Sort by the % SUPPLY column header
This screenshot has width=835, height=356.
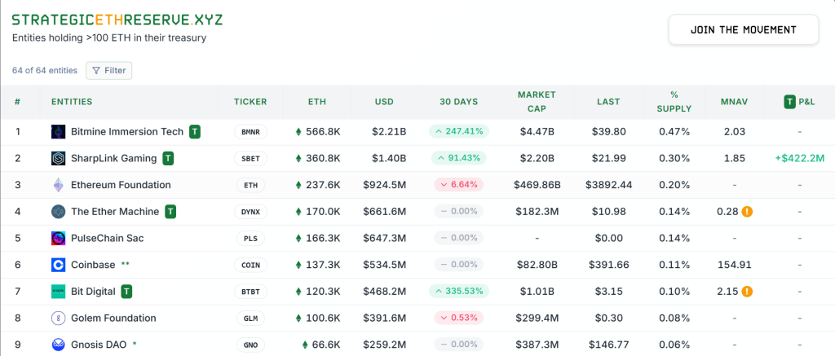(x=674, y=102)
